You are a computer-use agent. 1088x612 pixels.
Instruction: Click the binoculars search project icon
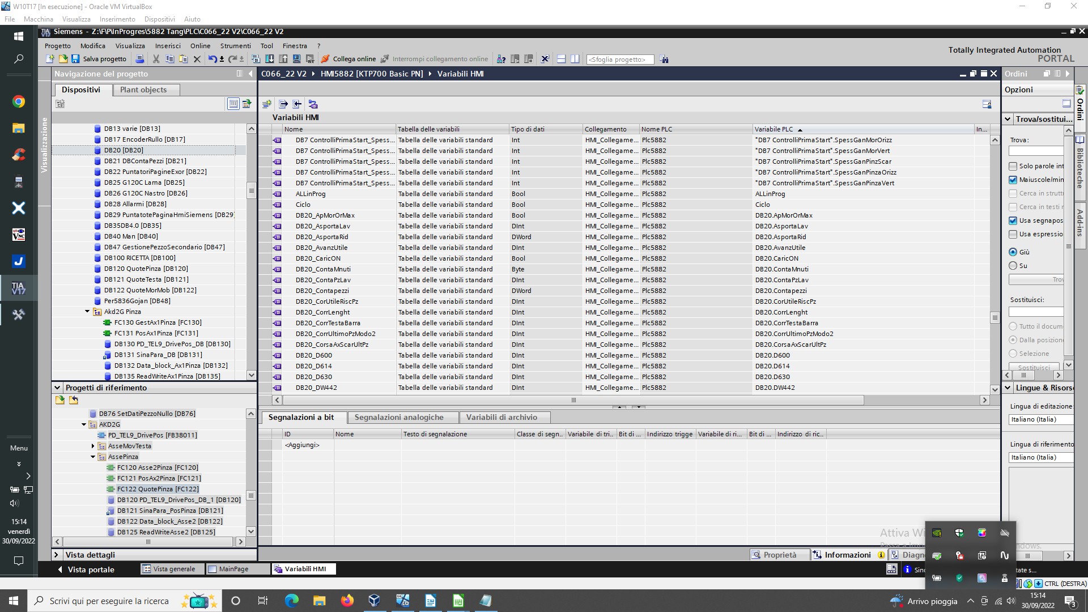point(664,59)
